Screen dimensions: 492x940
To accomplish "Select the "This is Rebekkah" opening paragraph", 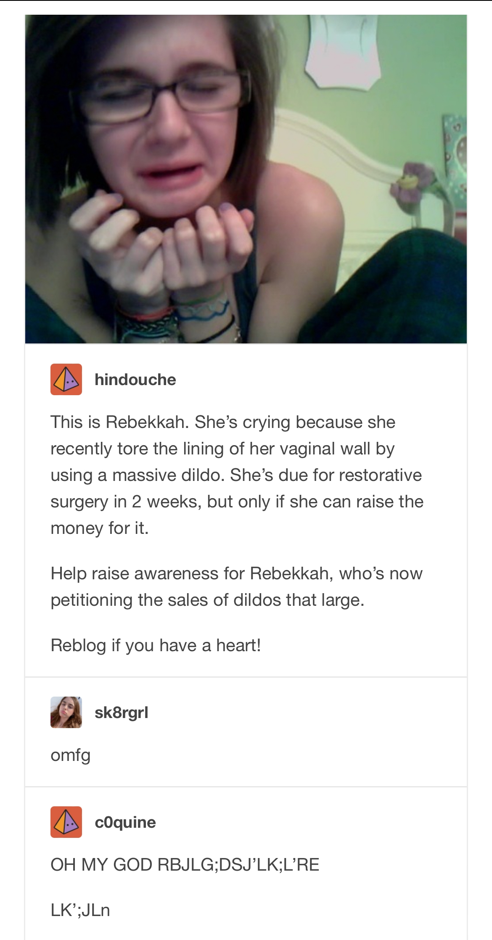I will [237, 475].
